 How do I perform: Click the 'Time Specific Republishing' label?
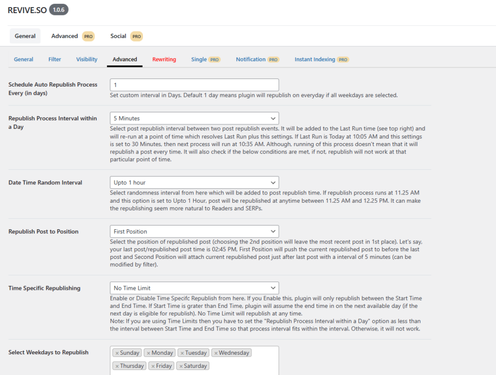[44, 288]
